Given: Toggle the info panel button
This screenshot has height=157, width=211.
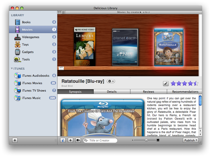Looking at the screenshot, I should [63, 140].
